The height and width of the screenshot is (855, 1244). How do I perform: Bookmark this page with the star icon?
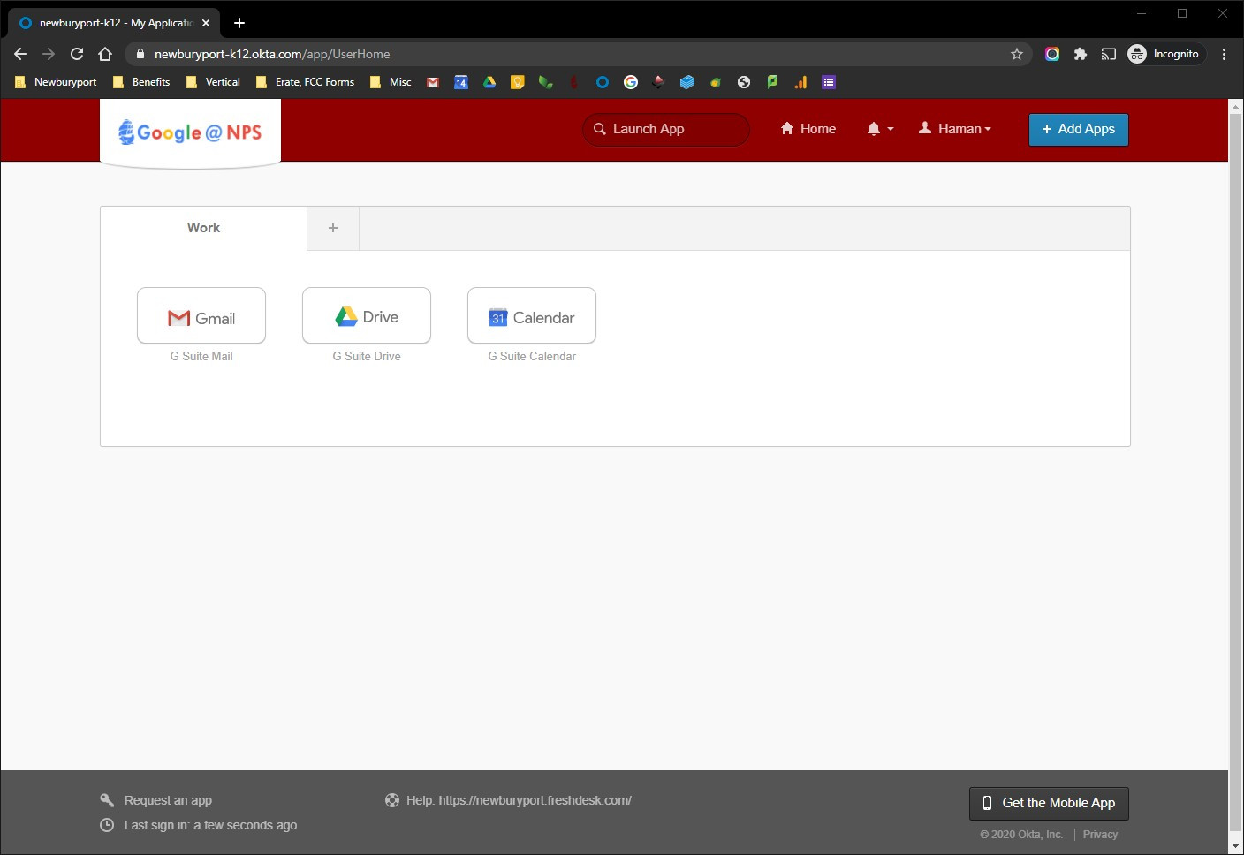pos(1017,54)
